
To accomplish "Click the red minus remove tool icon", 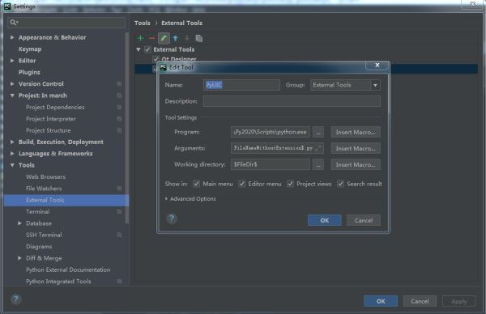I will [152, 38].
